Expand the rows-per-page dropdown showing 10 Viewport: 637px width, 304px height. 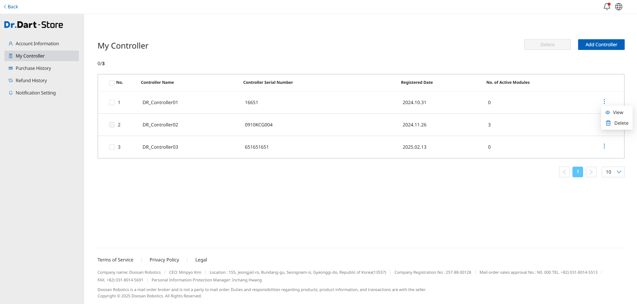coord(613,172)
